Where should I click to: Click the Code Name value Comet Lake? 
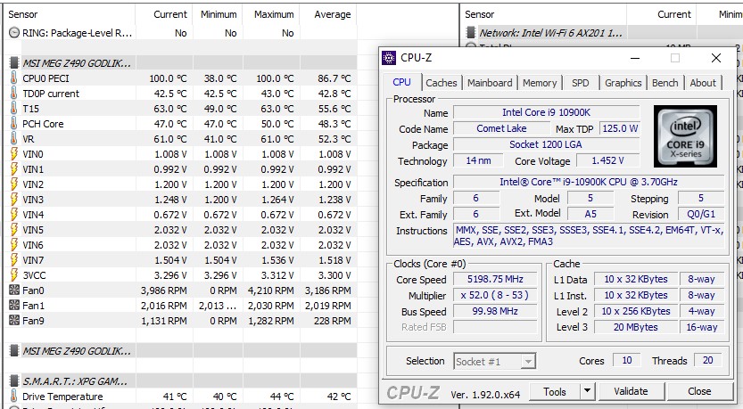tap(501, 128)
